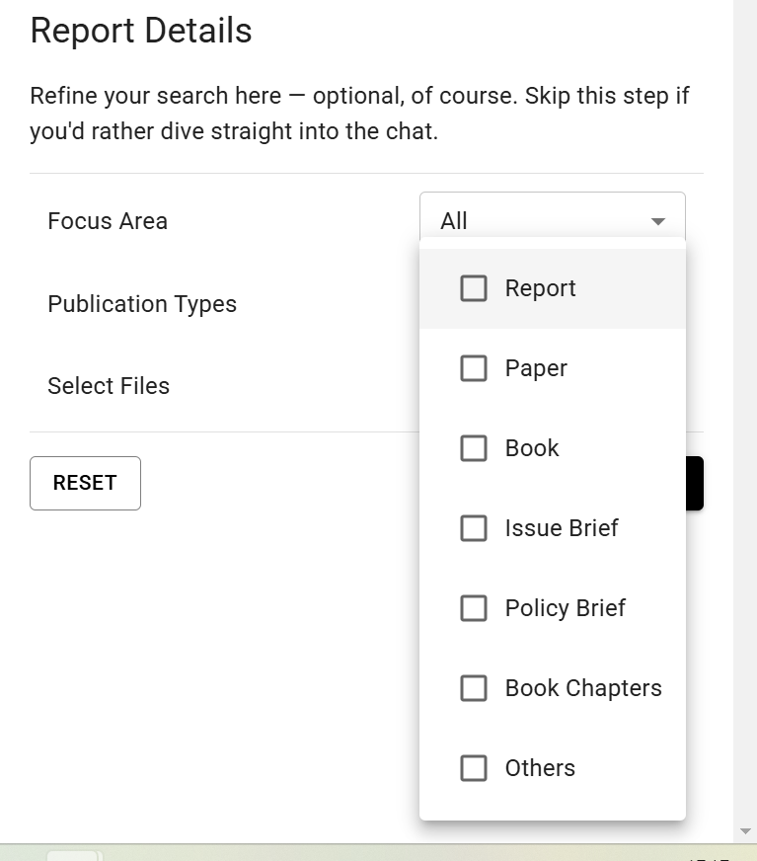Click the Publication Types label
This screenshot has width=757, height=861.
(142, 304)
